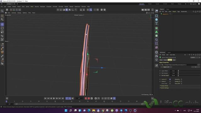Open Edit Render Settings icon
201x113 pixels.
click(149, 10)
